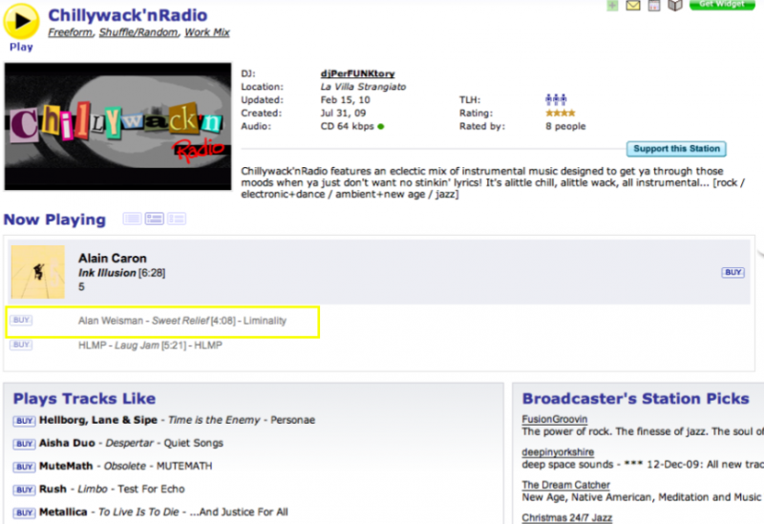Click Buy icon next to Rush Limbo
This screenshot has width=764, height=524.
[24, 490]
